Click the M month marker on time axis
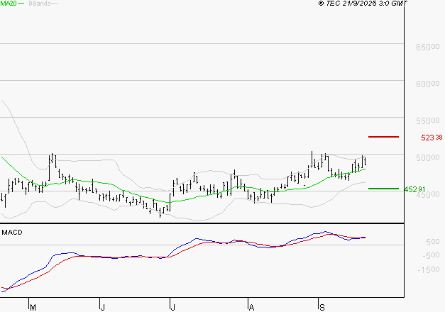 click(32, 306)
